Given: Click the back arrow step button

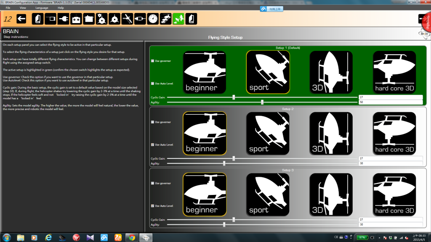Looking at the screenshot, I should [21, 19].
